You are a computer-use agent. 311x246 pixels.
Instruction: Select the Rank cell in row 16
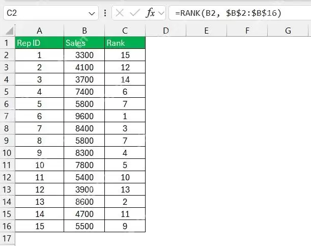[x=125, y=226]
